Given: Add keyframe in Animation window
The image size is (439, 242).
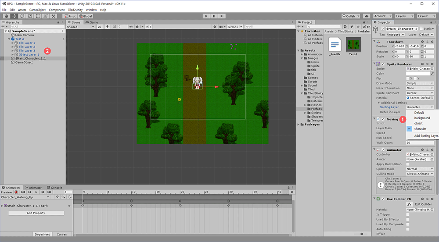Looking at the screenshot, I should [58, 197].
